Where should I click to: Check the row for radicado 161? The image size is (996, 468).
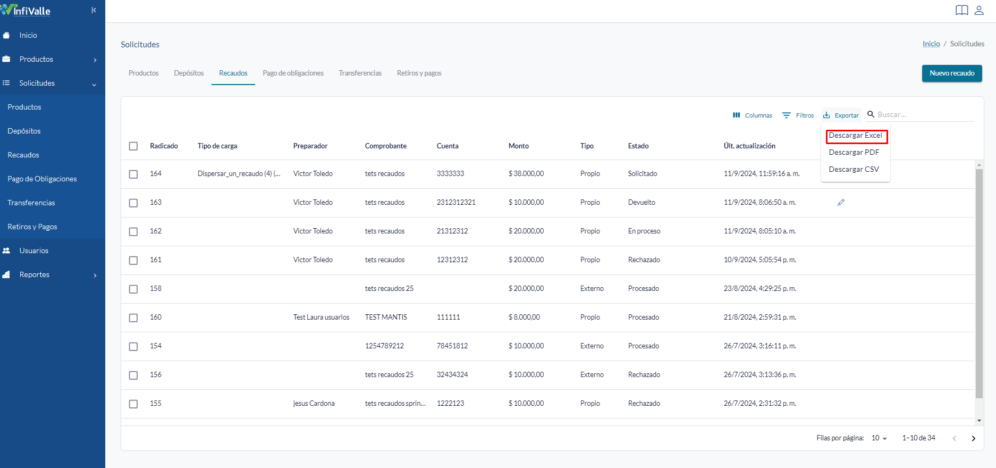click(133, 260)
